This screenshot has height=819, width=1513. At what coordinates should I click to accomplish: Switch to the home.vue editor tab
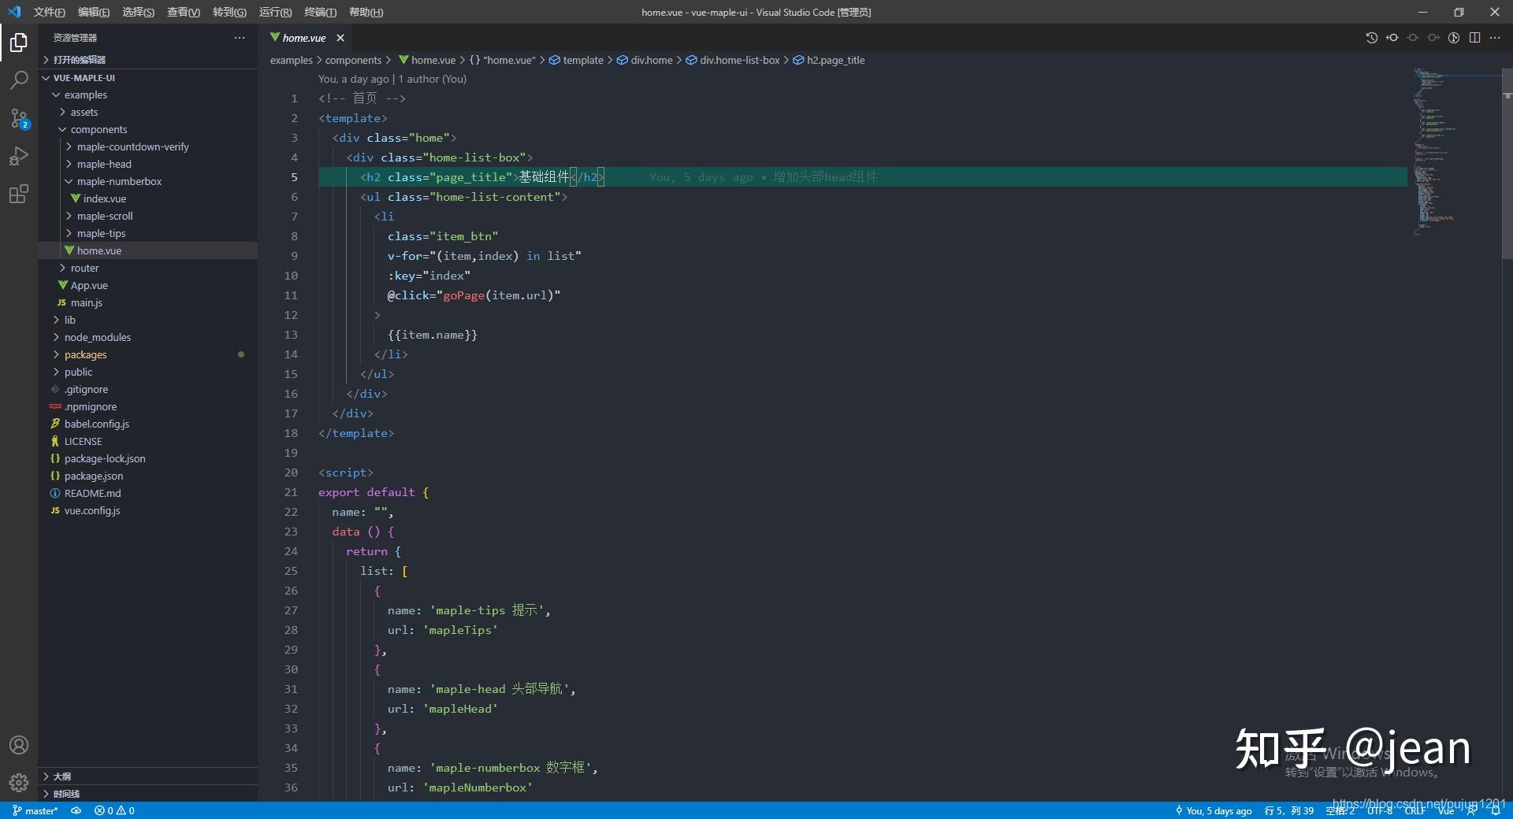[303, 37]
